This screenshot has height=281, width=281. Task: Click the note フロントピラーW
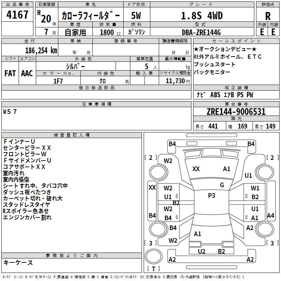coord(25,154)
